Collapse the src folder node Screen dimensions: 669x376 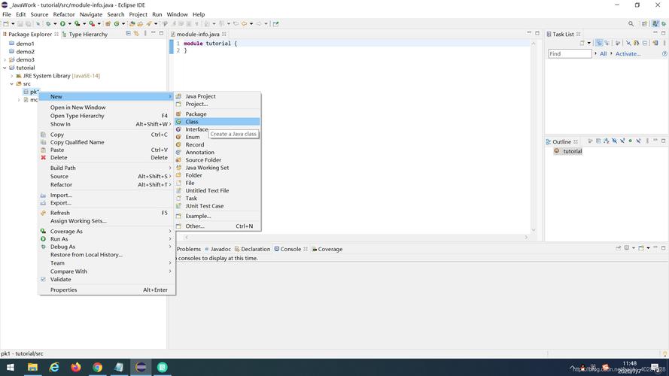(12, 84)
